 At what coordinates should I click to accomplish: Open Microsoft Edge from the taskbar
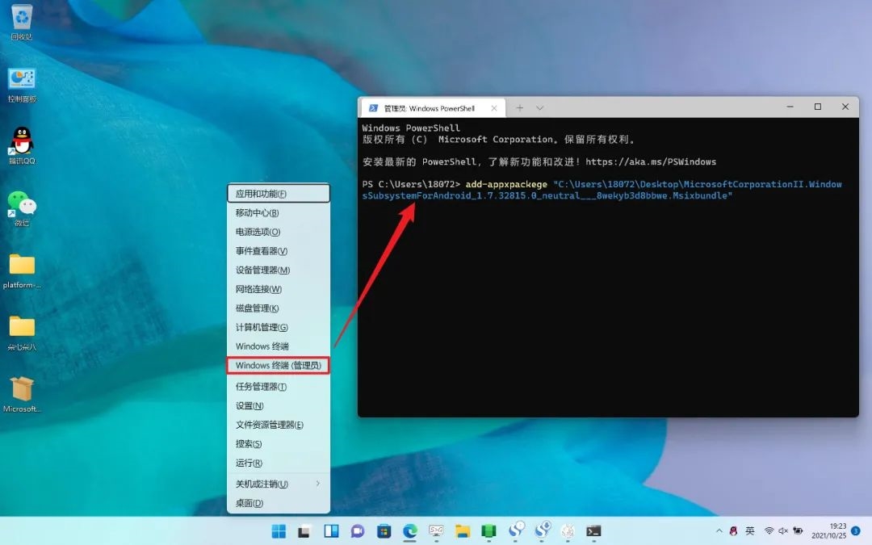410,530
